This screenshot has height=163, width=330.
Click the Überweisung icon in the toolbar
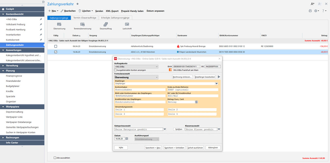click(59, 24)
